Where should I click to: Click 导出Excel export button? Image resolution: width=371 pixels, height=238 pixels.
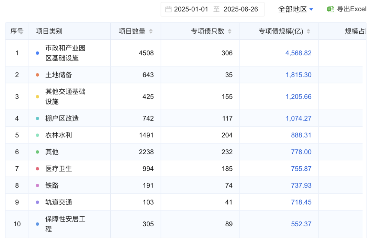tap(351, 9)
